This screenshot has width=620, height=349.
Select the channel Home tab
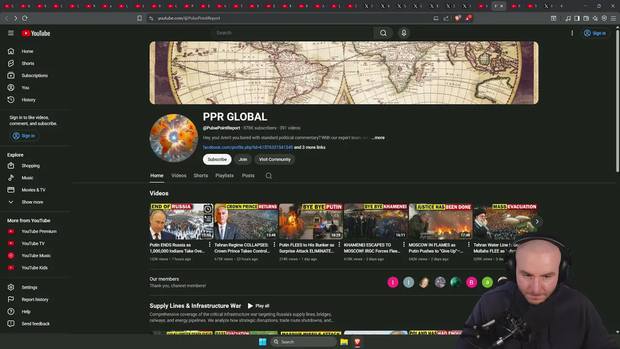coord(156,175)
